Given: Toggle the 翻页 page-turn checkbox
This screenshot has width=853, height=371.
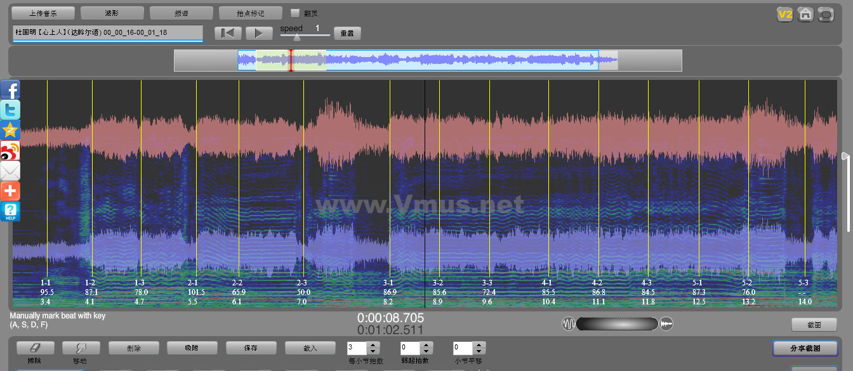Looking at the screenshot, I should [294, 13].
